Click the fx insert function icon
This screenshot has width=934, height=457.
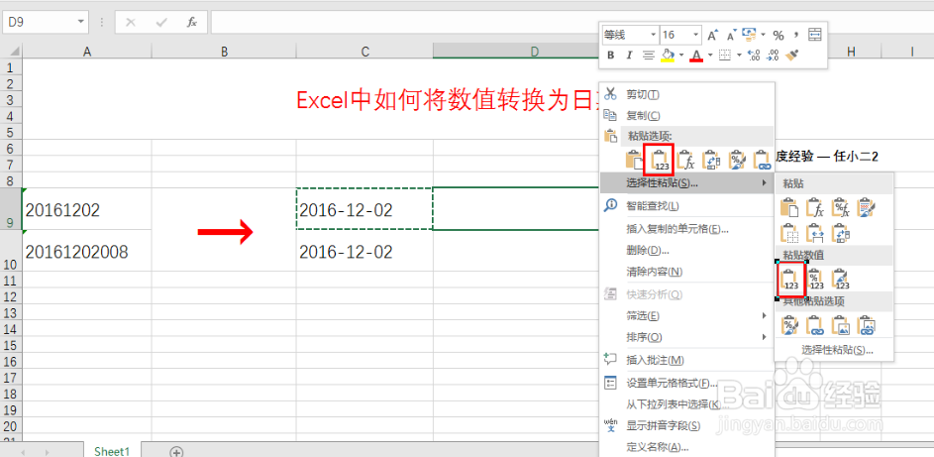[192, 22]
